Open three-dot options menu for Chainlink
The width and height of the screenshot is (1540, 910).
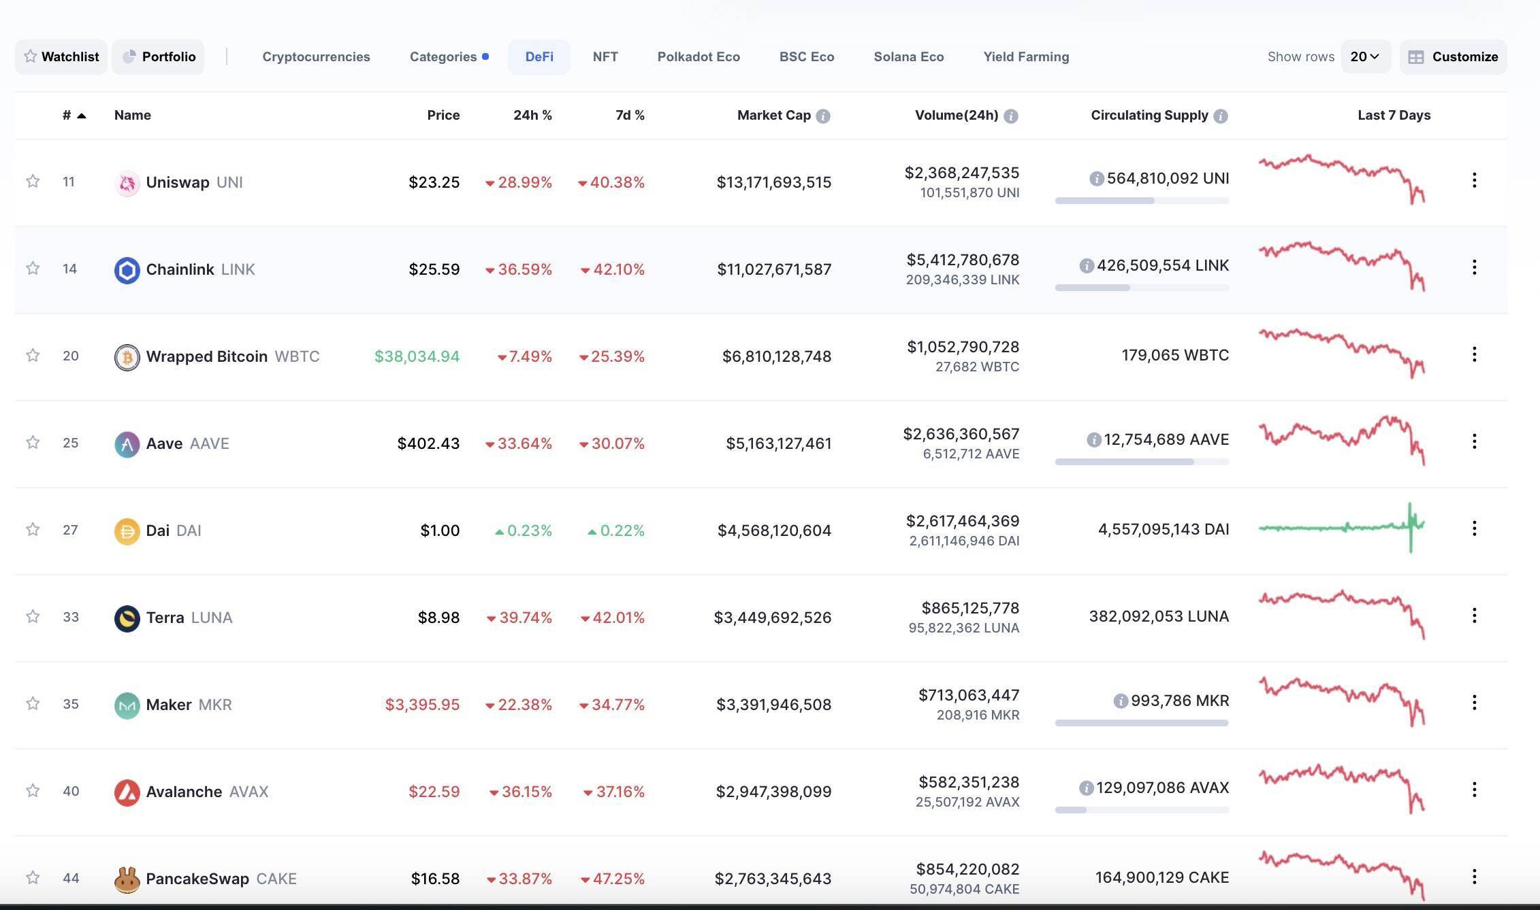(1474, 267)
